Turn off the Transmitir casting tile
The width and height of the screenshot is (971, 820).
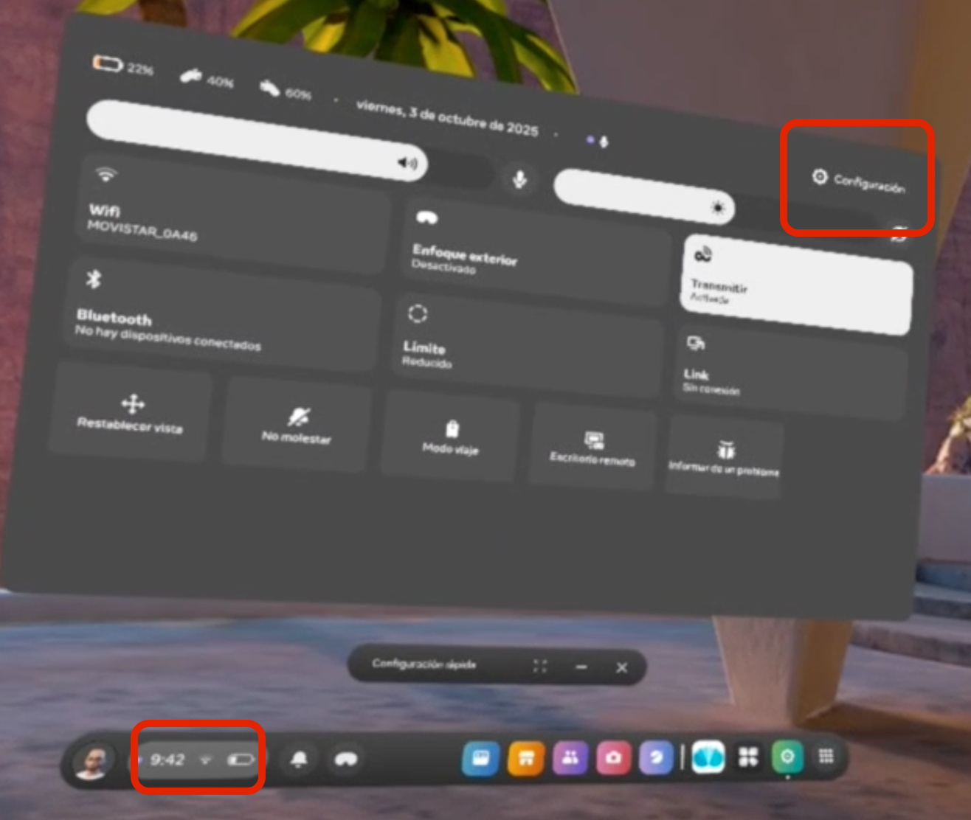(x=797, y=283)
